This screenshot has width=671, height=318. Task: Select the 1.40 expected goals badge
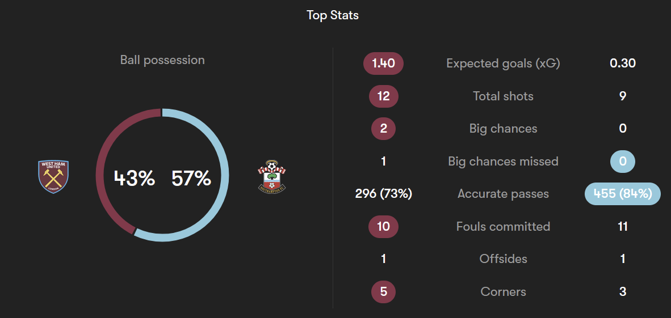pyautogui.click(x=383, y=63)
